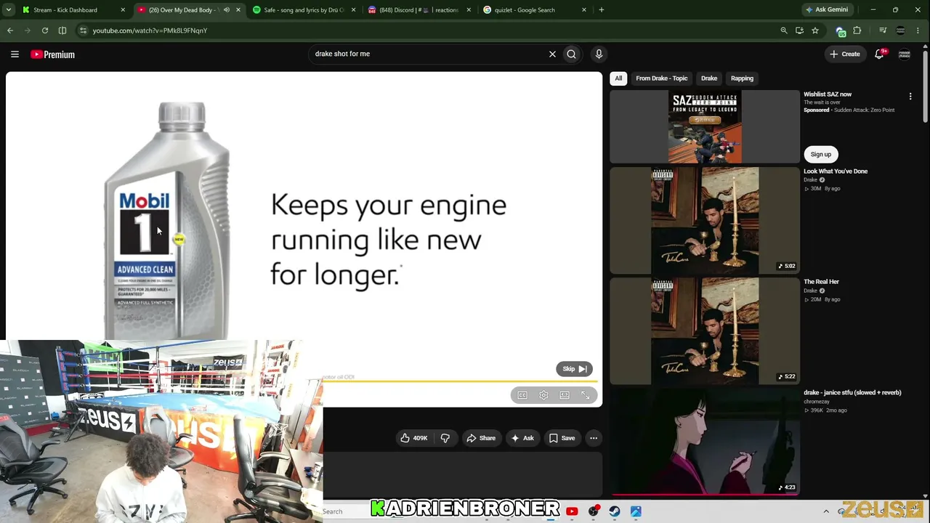
Task: Open the OBS taskbar icon
Action: pos(594,511)
